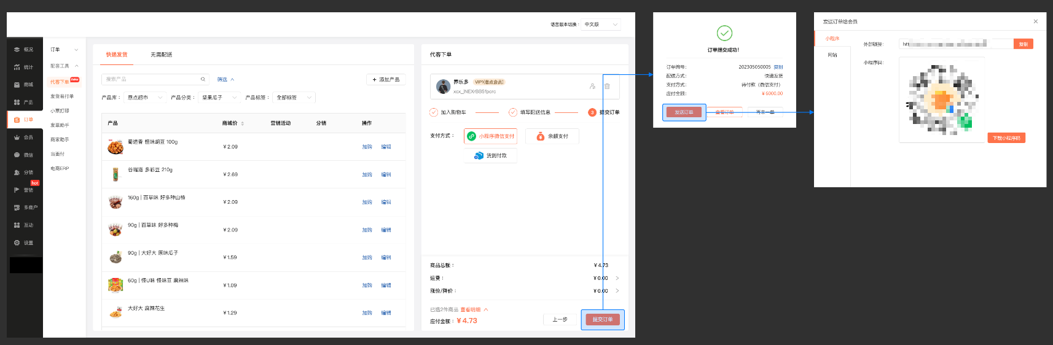Open 电商ERP submenu item

pyautogui.click(x=60, y=168)
